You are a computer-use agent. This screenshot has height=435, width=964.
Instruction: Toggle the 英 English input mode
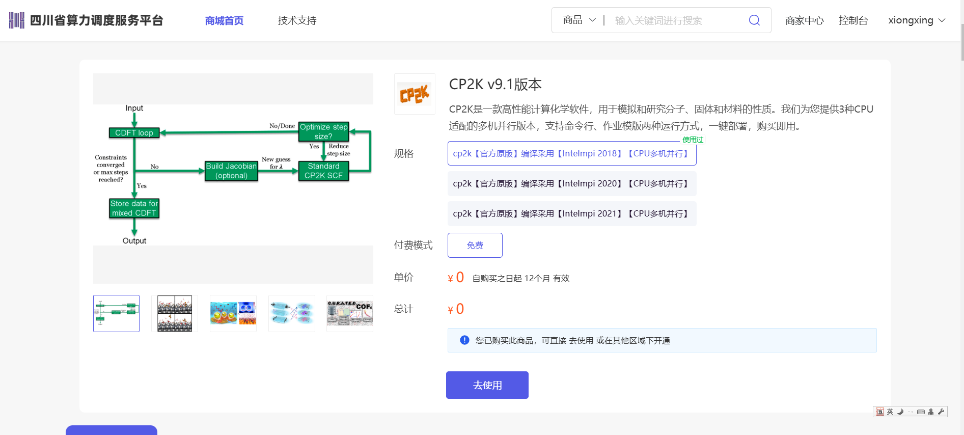pos(890,412)
